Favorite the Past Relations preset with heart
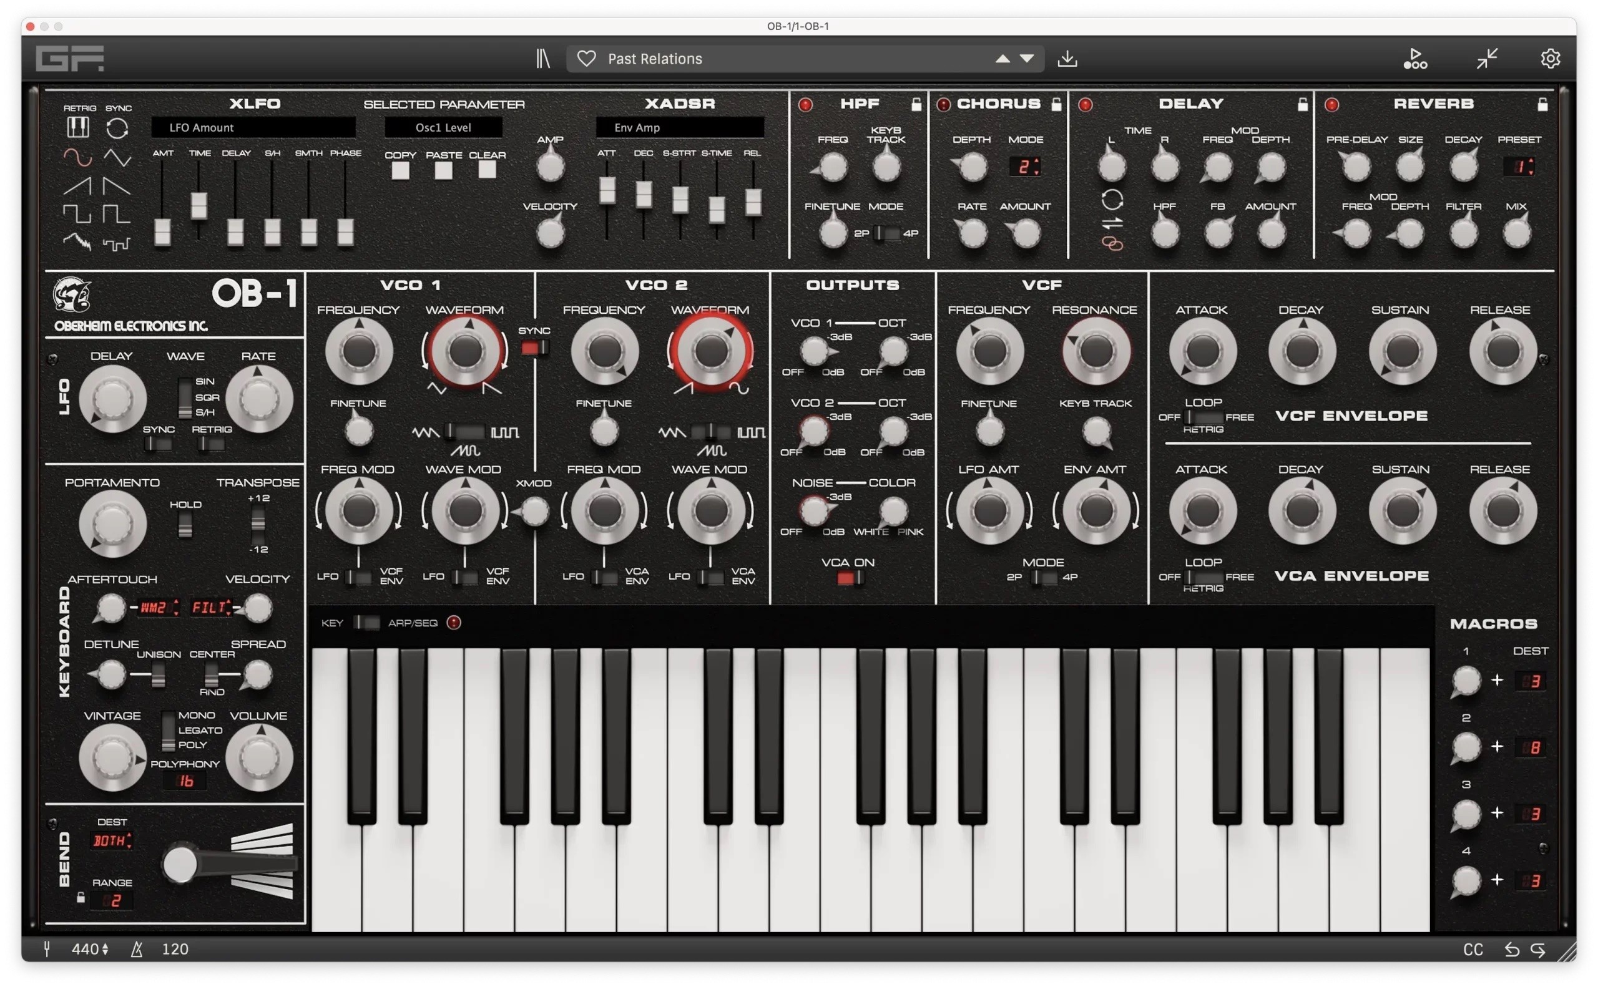 pos(586,59)
